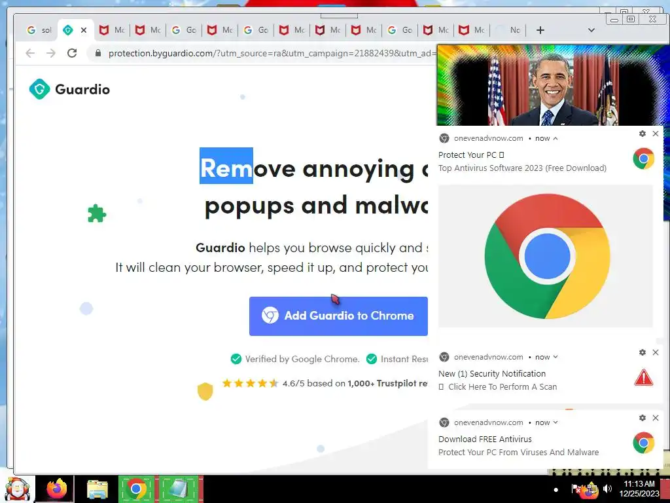Viewport: 670px width, 503px height.
Task: Expand Download FREE Antivirus notification chevron
Action: click(555, 422)
